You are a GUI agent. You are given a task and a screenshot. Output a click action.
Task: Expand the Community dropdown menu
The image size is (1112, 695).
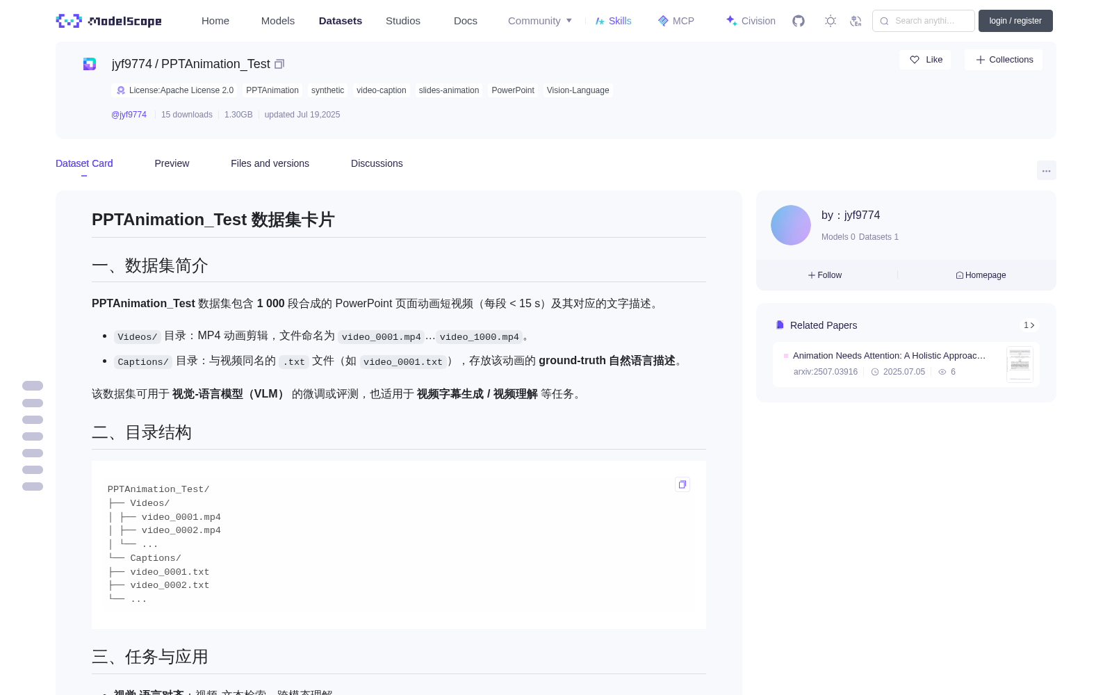click(x=540, y=21)
